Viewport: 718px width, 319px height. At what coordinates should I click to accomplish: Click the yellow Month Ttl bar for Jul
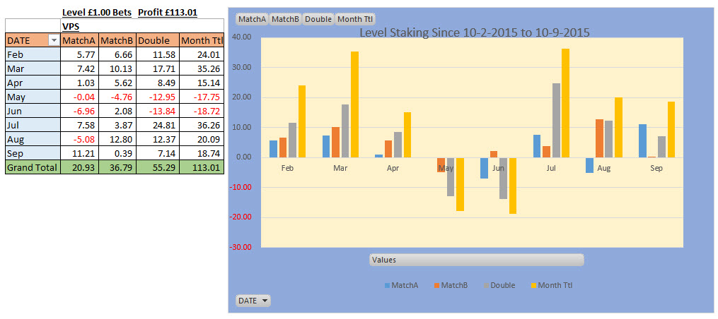point(565,103)
